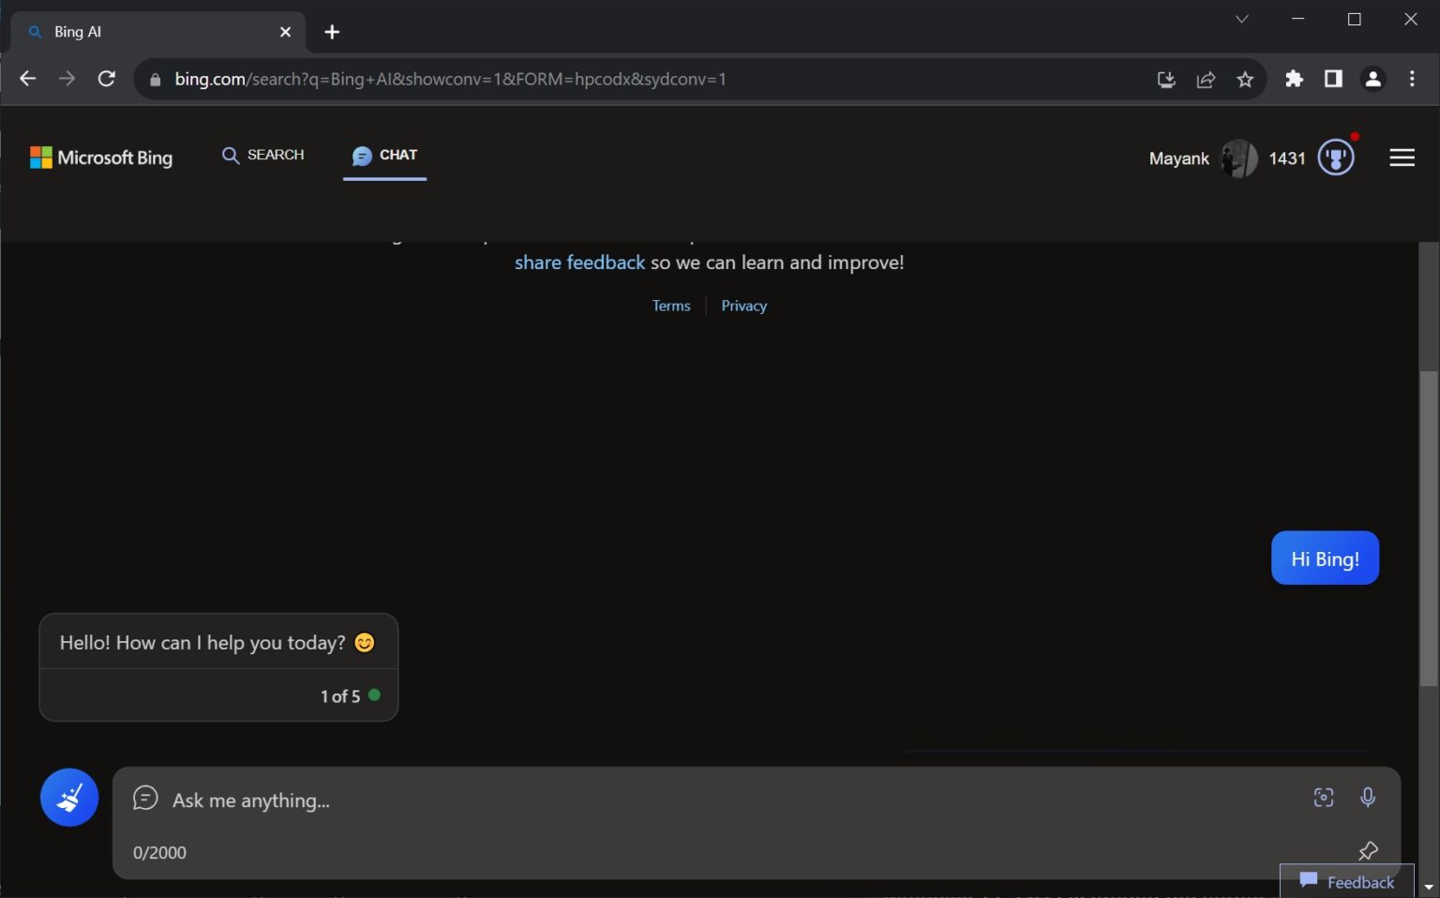Open the browser profile dropdown
The width and height of the screenshot is (1440, 898).
[x=1373, y=79]
